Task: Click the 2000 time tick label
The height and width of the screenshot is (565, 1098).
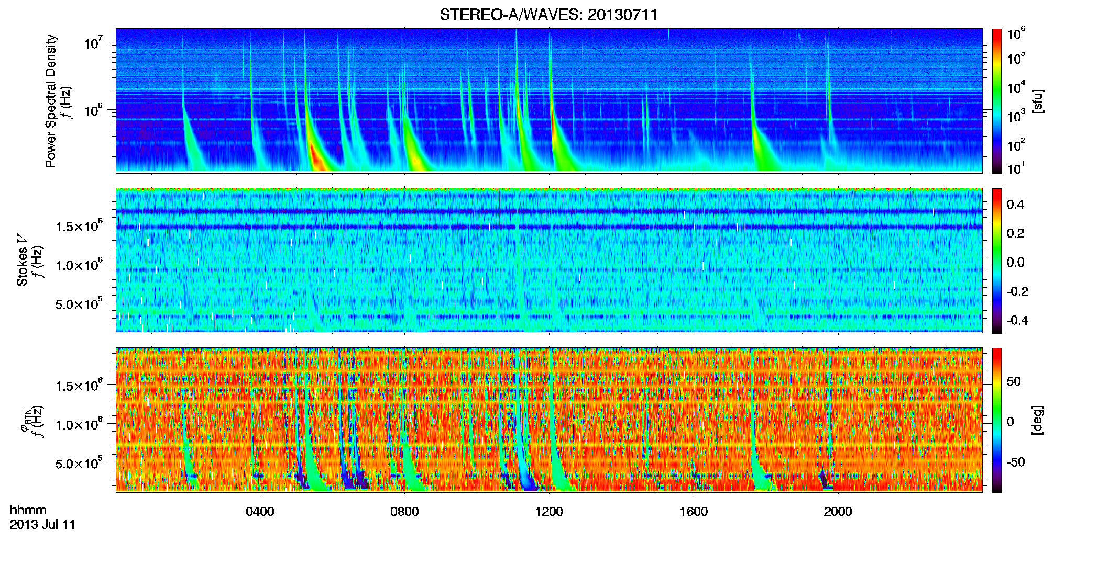Action: coord(838,511)
